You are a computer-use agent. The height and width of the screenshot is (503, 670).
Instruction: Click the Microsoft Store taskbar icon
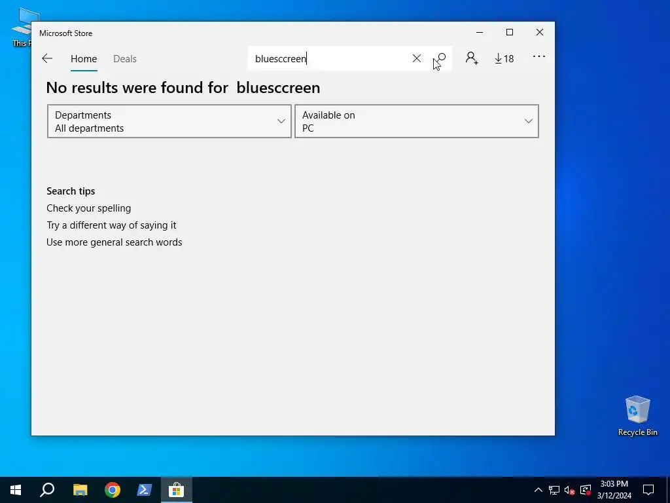[x=176, y=490]
